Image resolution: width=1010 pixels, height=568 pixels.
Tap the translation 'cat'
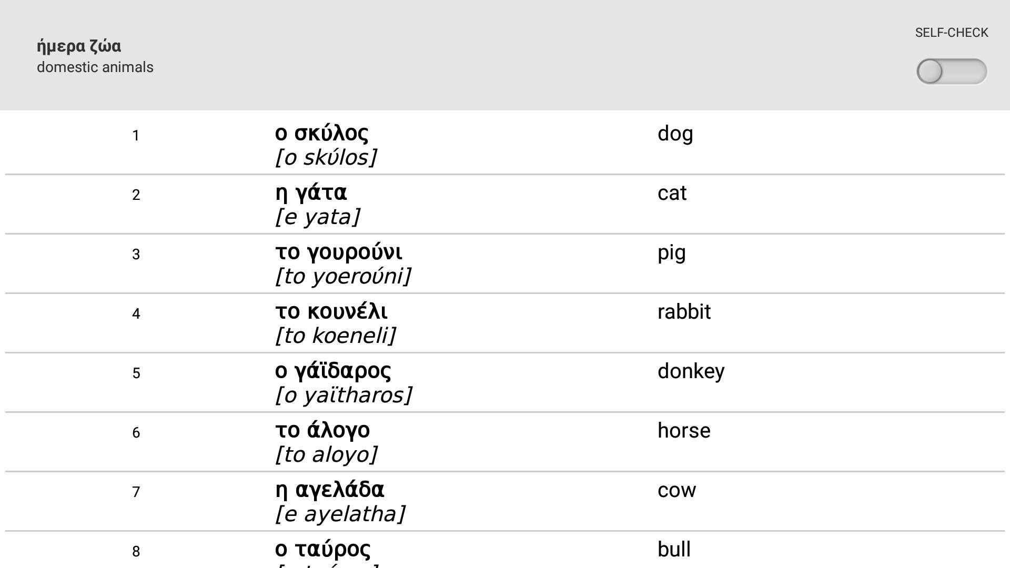(672, 193)
